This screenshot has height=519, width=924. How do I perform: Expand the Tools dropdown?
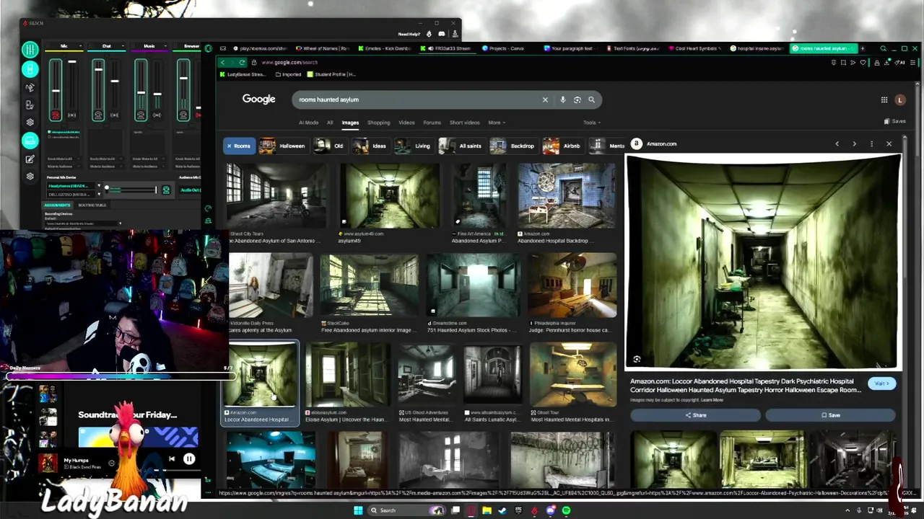(x=591, y=123)
